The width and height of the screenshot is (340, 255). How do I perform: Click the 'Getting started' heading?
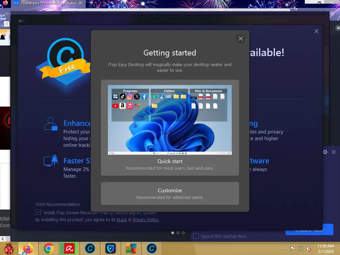point(170,53)
